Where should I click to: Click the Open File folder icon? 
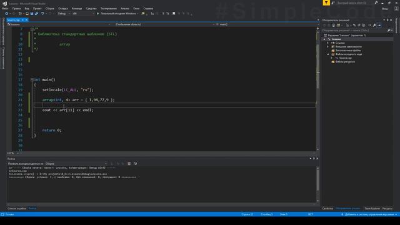(x=27, y=14)
